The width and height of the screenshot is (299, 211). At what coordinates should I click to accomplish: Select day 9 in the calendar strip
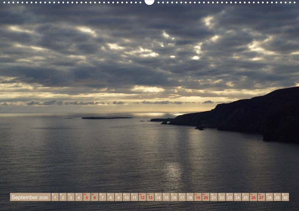point(118,197)
